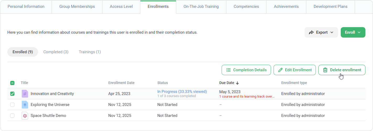This screenshot has width=373, height=131.
Task: Open the On-The-Job Training tab
Action: [201, 7]
